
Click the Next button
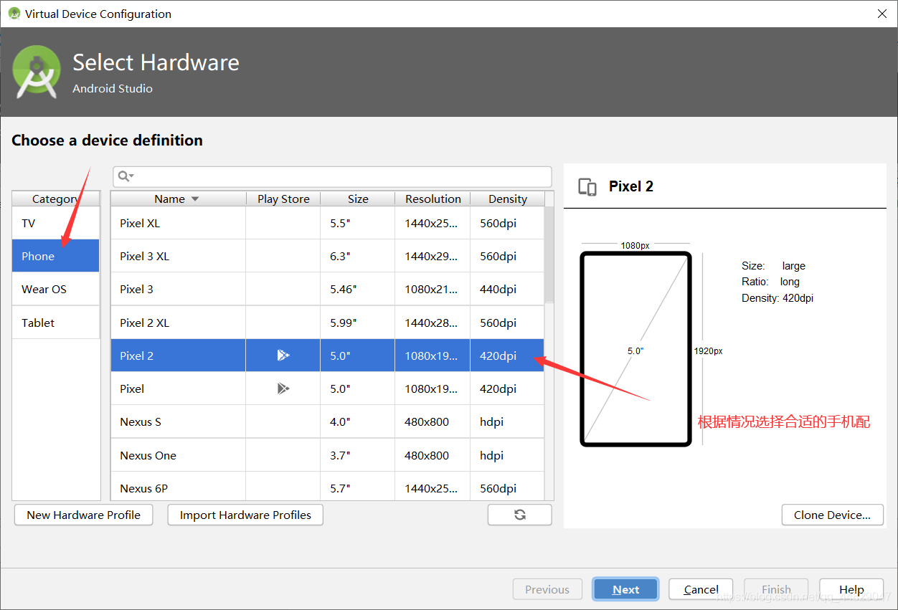coord(625,589)
